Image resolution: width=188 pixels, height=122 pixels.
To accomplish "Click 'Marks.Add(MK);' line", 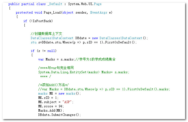I will 51,111.
